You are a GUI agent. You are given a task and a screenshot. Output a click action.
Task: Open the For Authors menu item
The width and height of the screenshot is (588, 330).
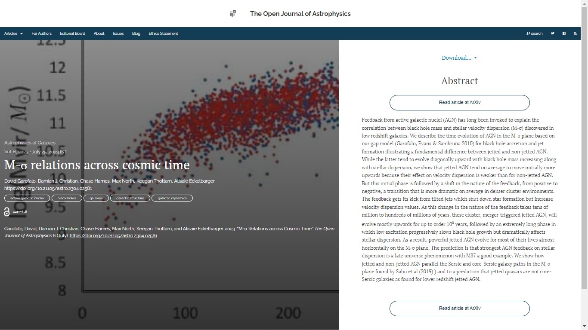pyautogui.click(x=41, y=34)
